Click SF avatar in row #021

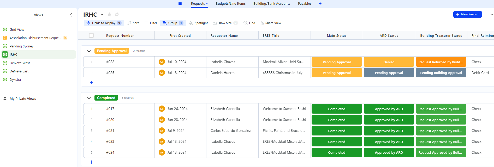(x=162, y=131)
